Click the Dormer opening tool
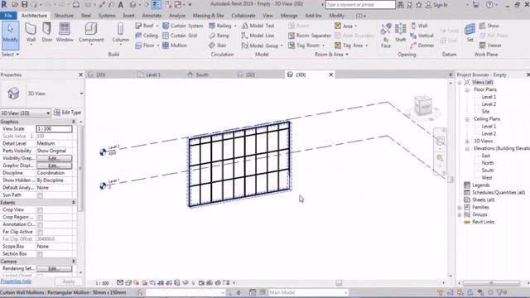This screenshot has width=530, height=298. (422, 46)
